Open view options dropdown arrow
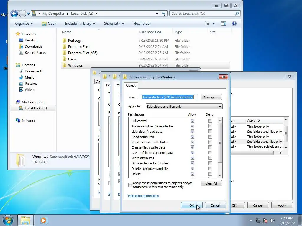This screenshot has width=302, height=226. coord(214,24)
